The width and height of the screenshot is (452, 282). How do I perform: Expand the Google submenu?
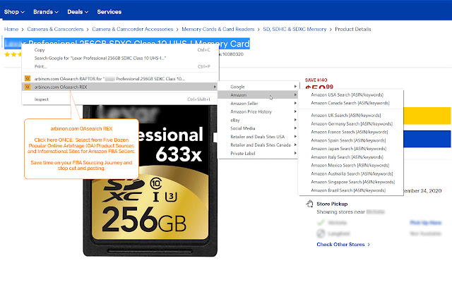point(258,87)
